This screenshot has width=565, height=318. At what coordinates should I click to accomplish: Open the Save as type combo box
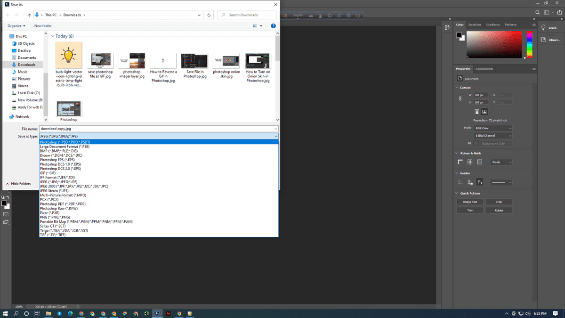[x=159, y=136]
